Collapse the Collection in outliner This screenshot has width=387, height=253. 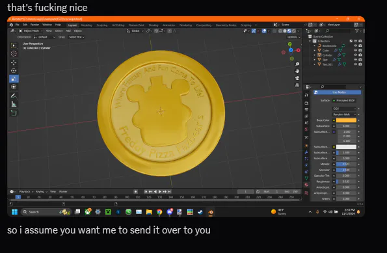click(x=310, y=41)
